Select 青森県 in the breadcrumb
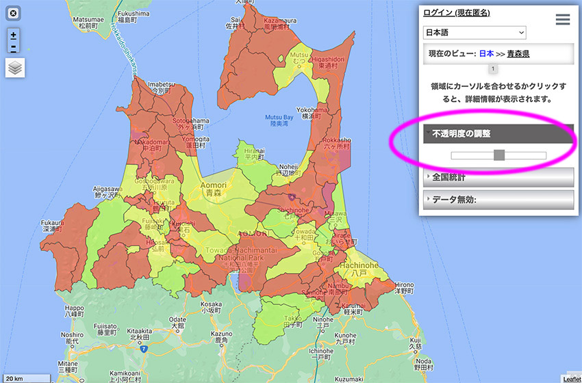 [x=518, y=53]
